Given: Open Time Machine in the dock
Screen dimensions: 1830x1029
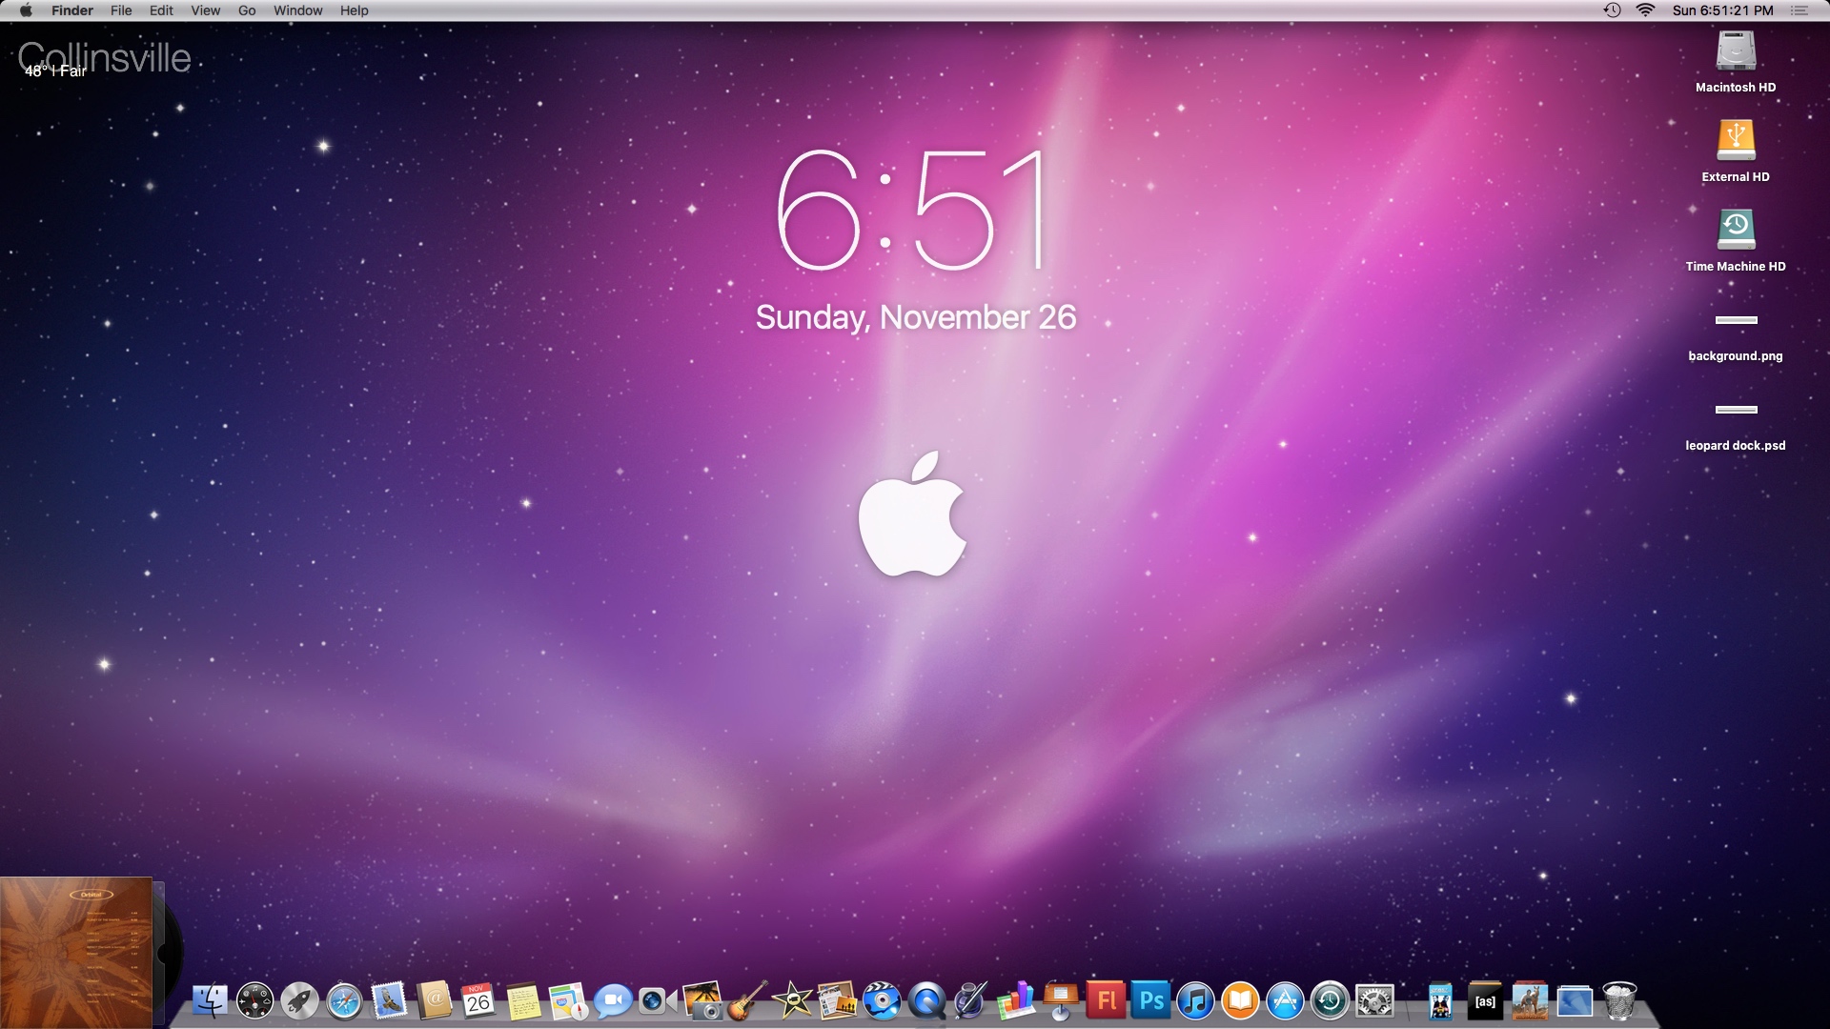Looking at the screenshot, I should tap(1330, 1001).
